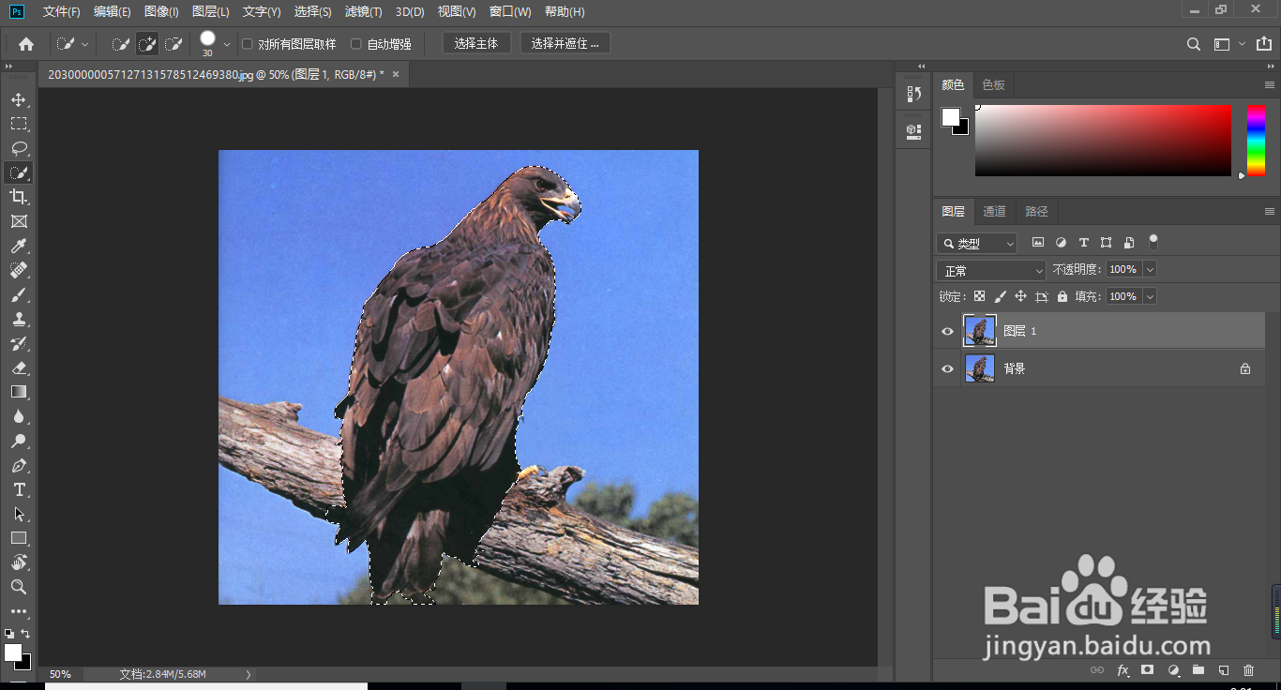Click the Share icon at top right
The image size is (1281, 690).
1264,44
